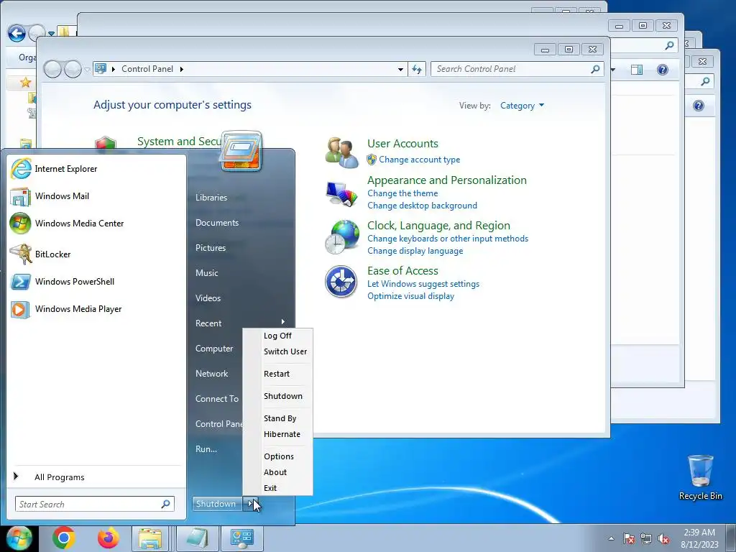
Task: Expand the Shutdown options arrow button
Action: point(250,504)
